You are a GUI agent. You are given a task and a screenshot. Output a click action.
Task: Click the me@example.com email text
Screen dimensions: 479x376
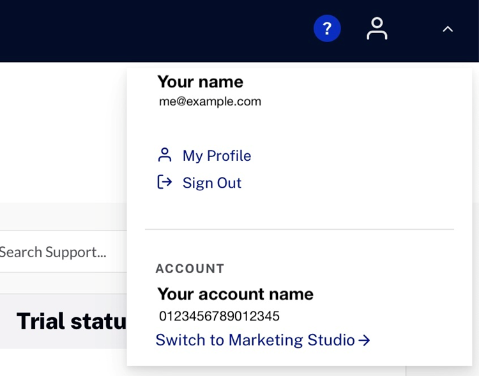coord(210,102)
